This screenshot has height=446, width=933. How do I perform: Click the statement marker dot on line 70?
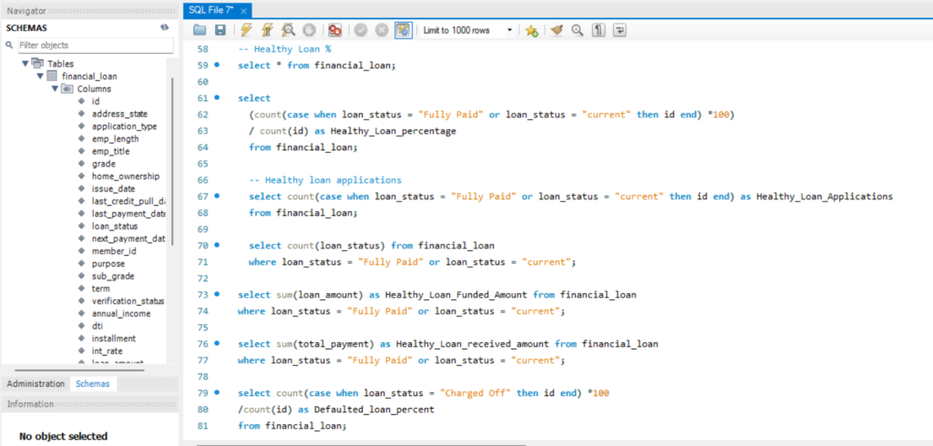[217, 245]
